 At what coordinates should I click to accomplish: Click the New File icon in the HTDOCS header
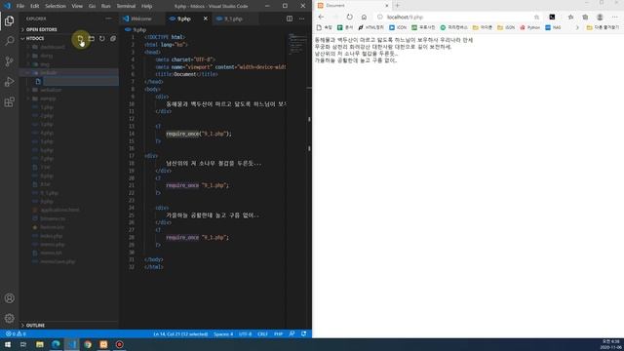80,39
